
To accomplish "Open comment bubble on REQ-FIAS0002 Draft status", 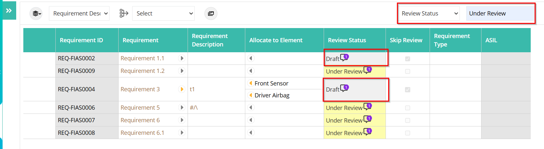I will (x=344, y=58).
